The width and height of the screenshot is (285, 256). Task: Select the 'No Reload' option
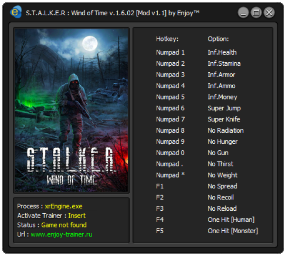[x=222, y=208]
